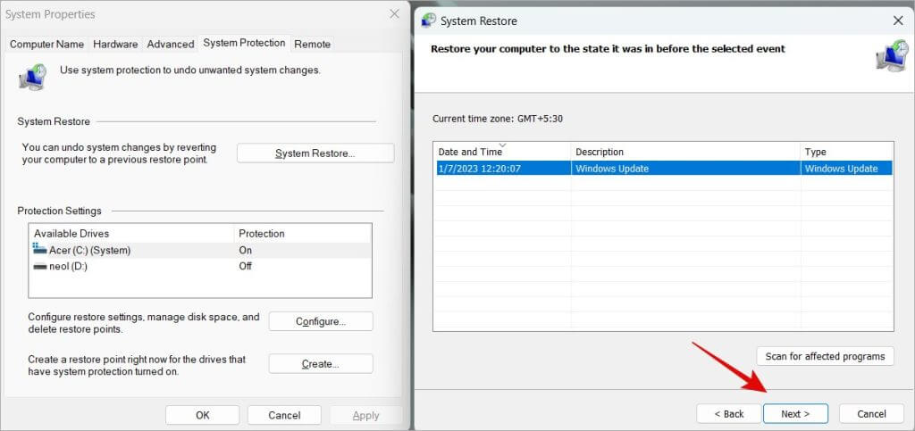Select the neol (D:) drive row
Screen dimensions: 915x431
pos(200,266)
